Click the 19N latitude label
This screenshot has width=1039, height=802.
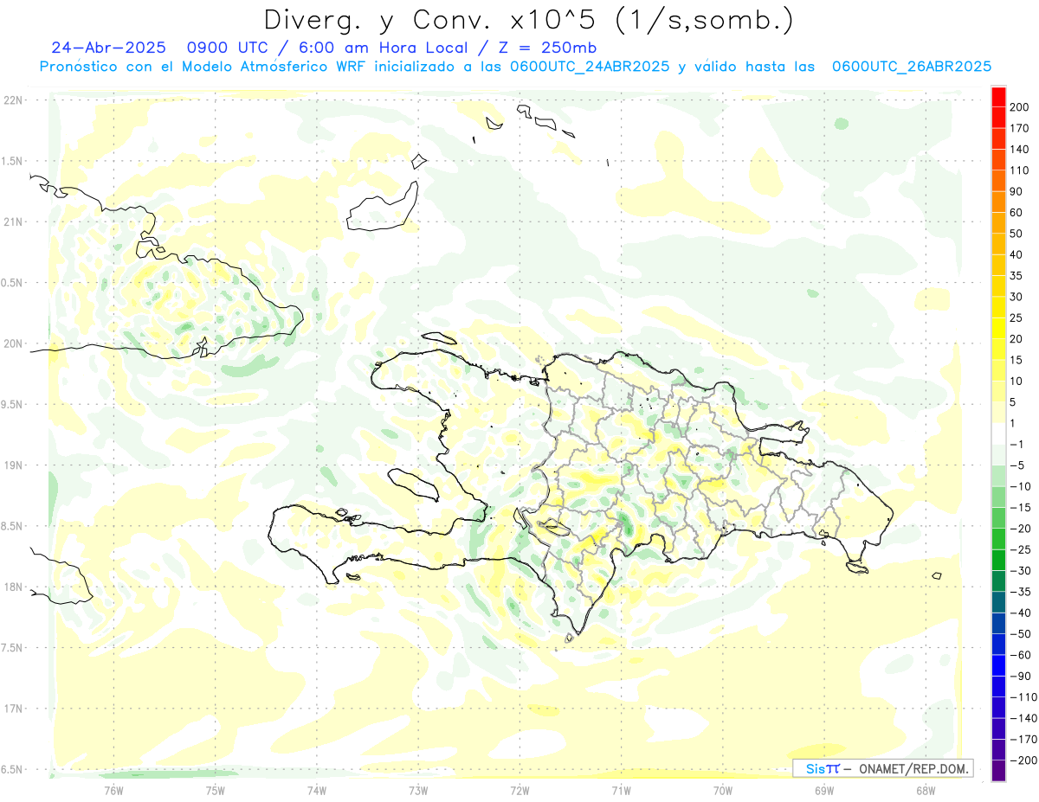coord(13,465)
